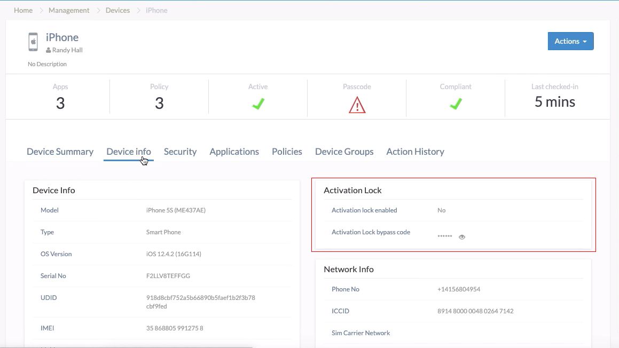The width and height of the screenshot is (619, 348).
Task: Navigate to Home in breadcrumb
Action: (23, 10)
